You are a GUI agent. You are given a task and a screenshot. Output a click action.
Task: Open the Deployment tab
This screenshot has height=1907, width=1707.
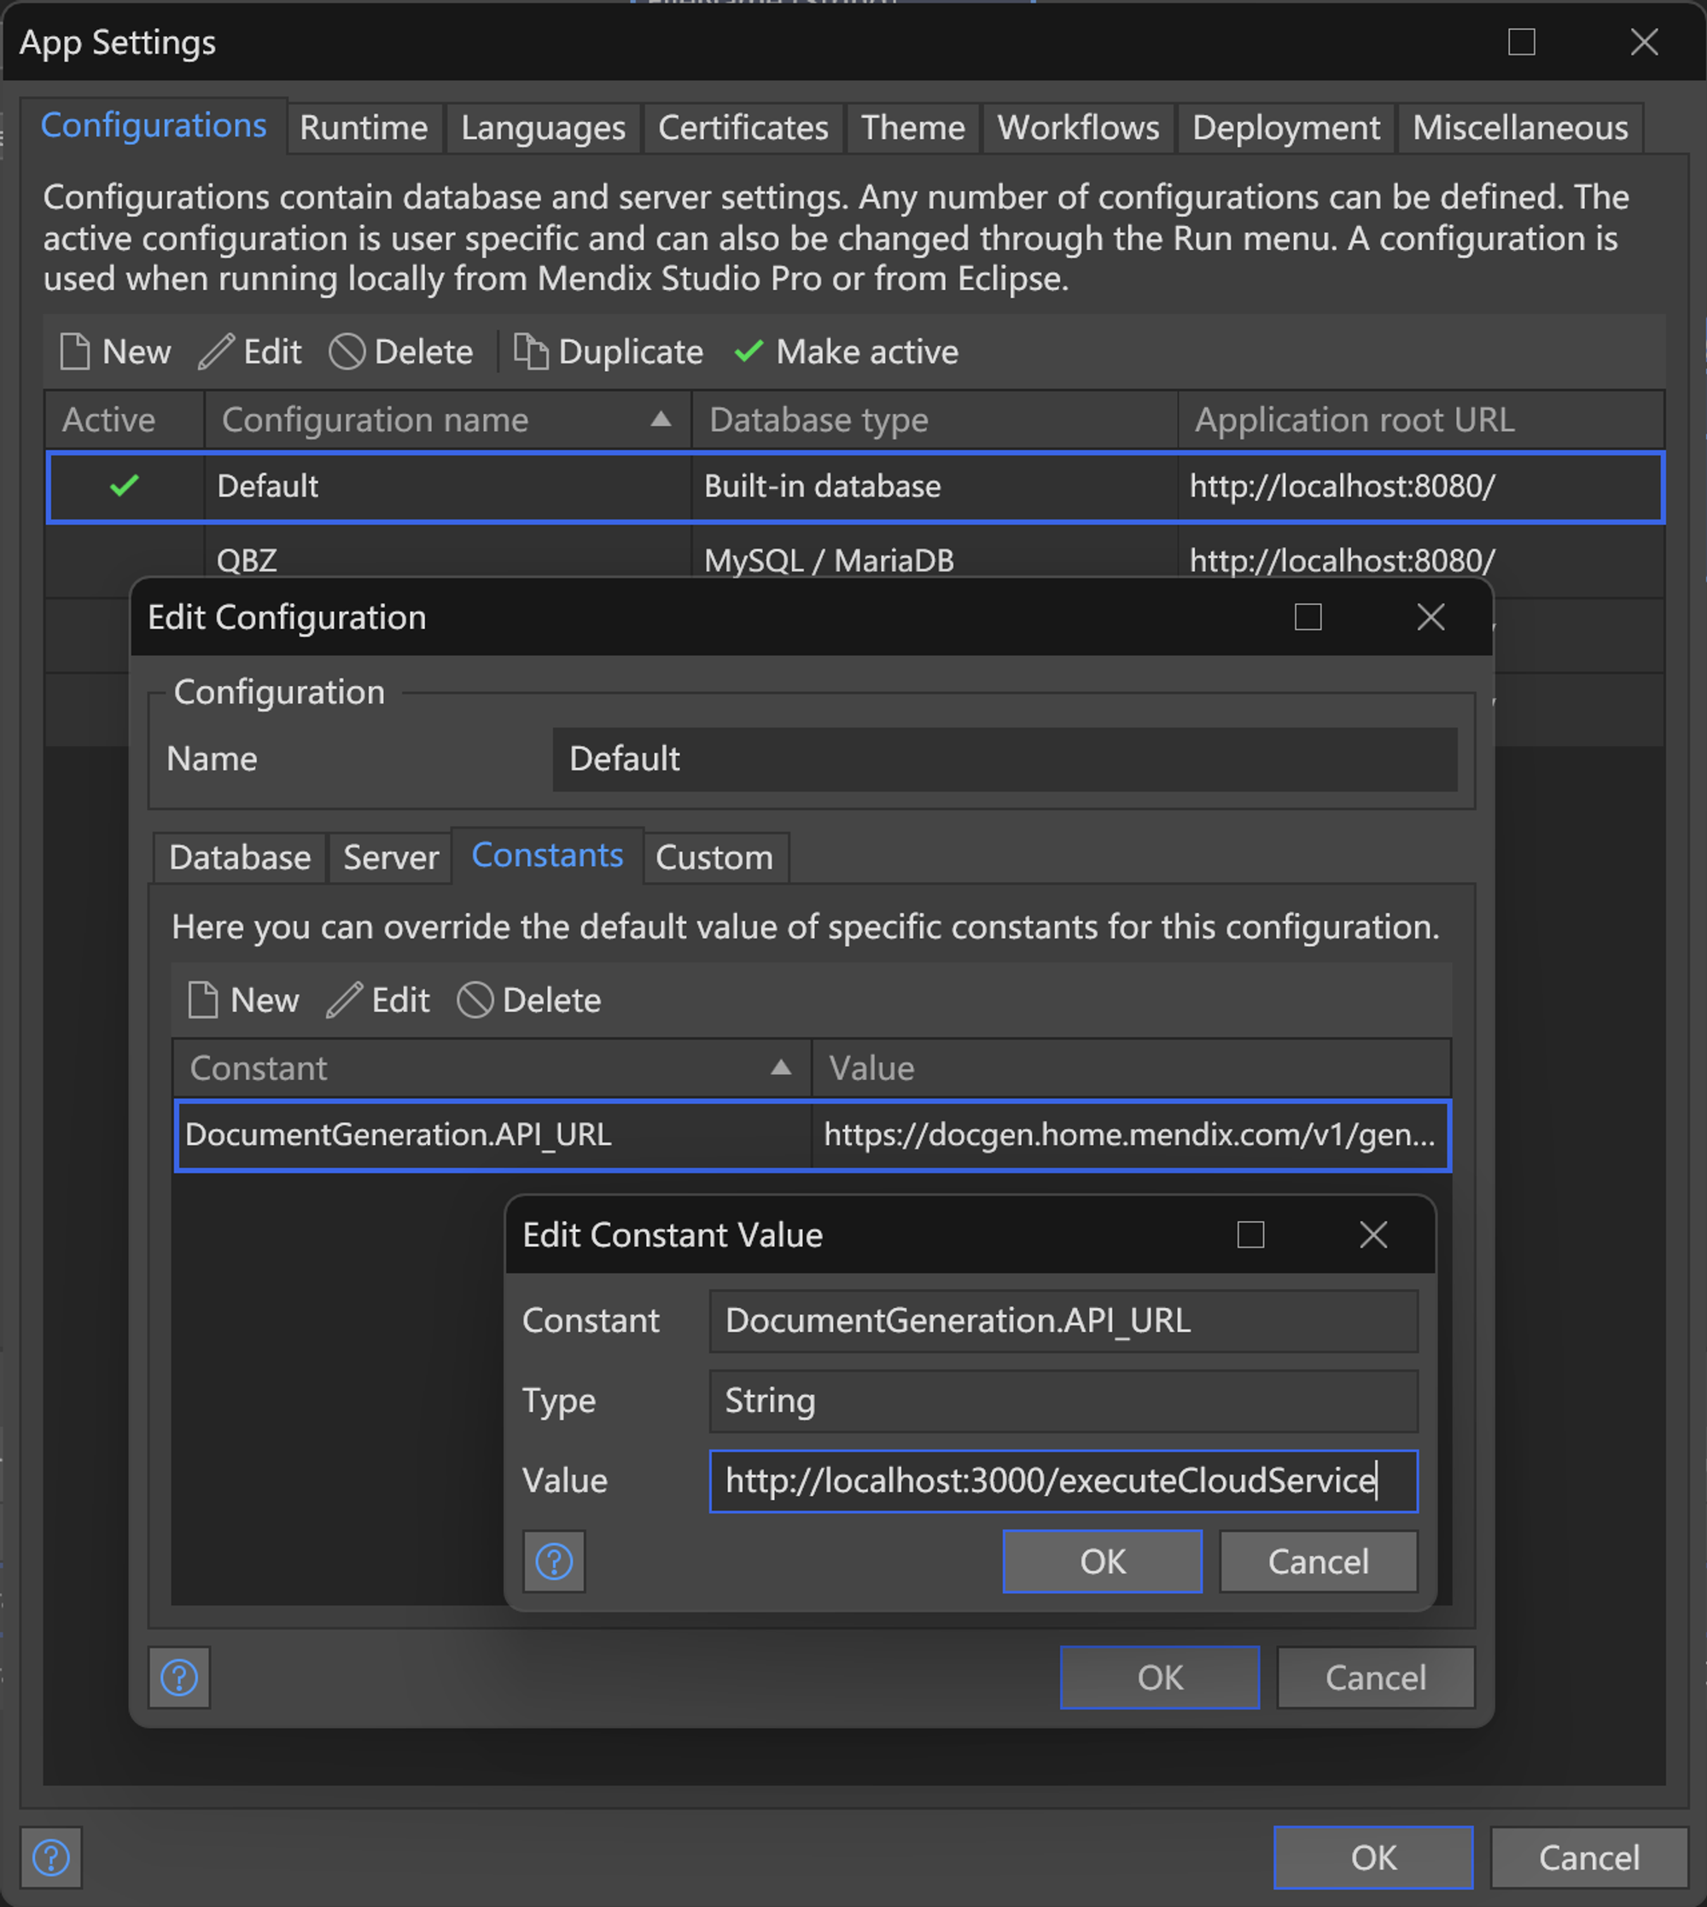pyautogui.click(x=1286, y=127)
